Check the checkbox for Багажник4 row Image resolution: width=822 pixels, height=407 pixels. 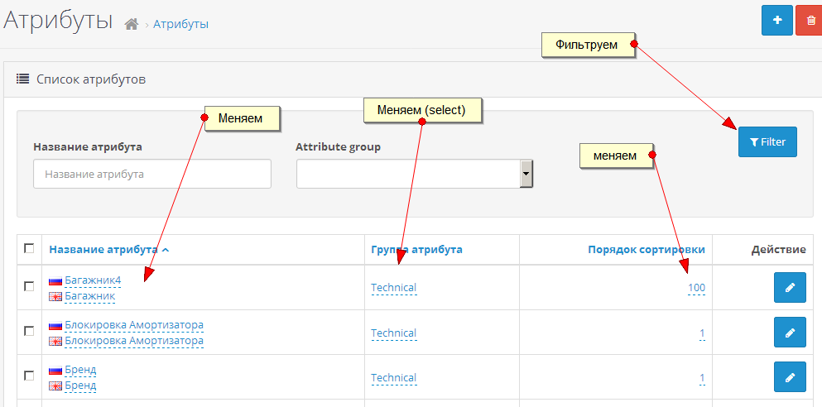tap(29, 286)
